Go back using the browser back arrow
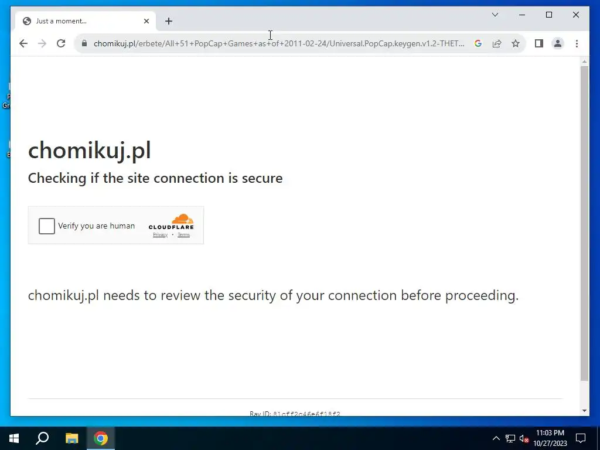This screenshot has width=600, height=450. (23, 43)
